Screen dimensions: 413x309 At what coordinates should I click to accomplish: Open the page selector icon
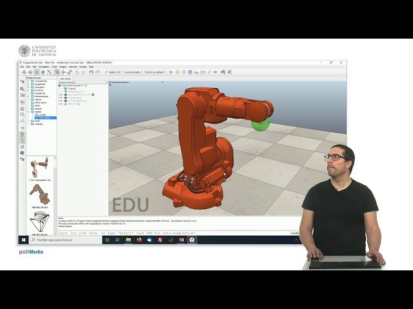223,72
